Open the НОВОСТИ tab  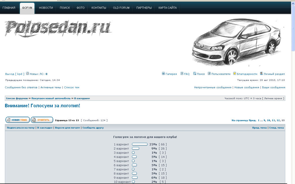coord(46,8)
